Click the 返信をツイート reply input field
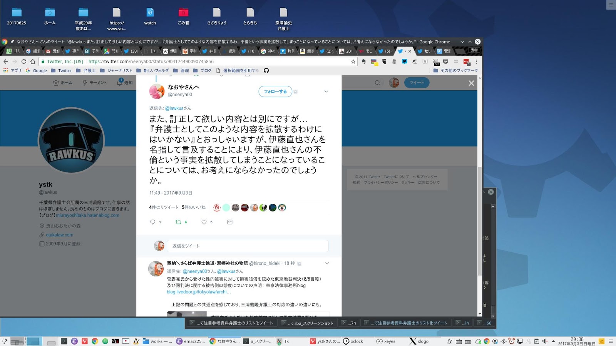 coord(248,246)
